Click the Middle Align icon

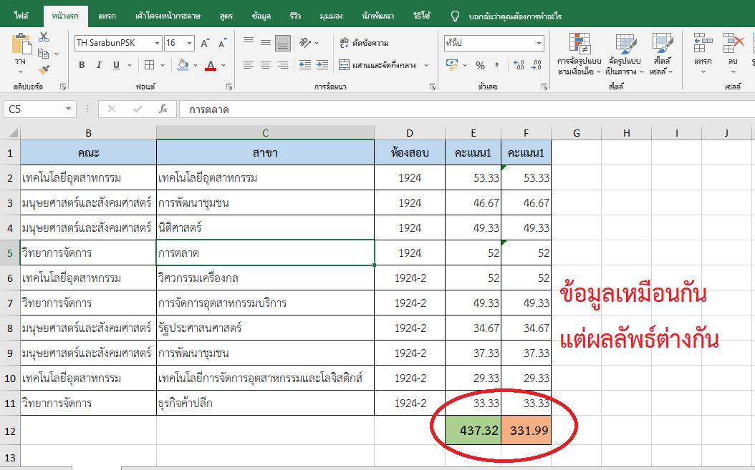click(265, 42)
